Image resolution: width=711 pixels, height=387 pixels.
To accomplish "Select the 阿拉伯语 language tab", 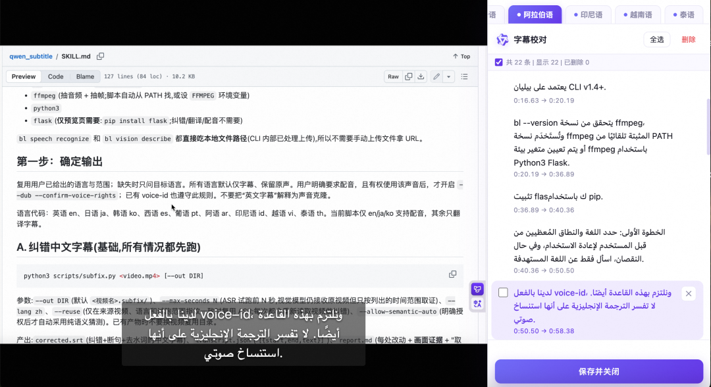I will pos(535,14).
